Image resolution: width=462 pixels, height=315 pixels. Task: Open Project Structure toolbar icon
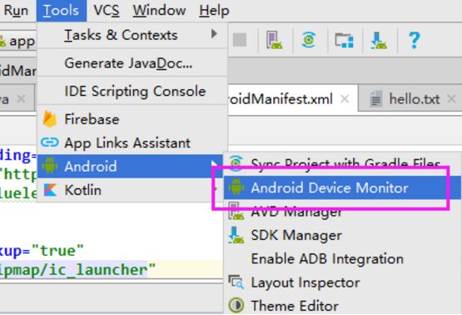tap(344, 40)
